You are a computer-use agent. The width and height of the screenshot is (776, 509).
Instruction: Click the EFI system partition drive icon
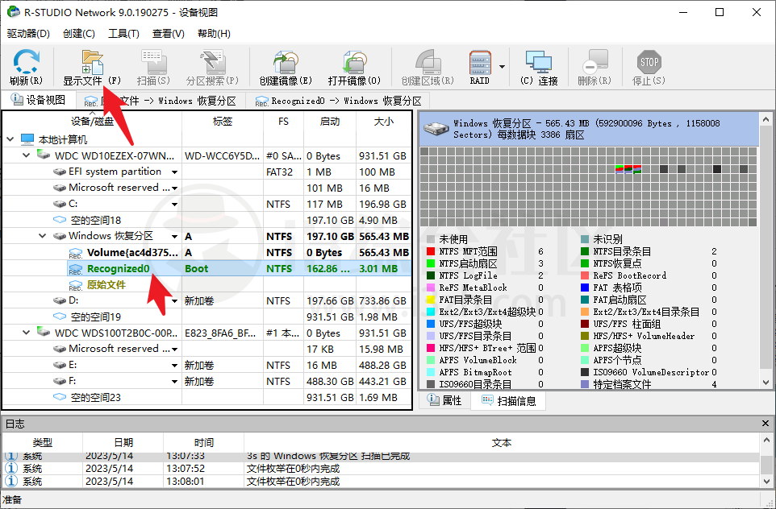[x=60, y=172]
